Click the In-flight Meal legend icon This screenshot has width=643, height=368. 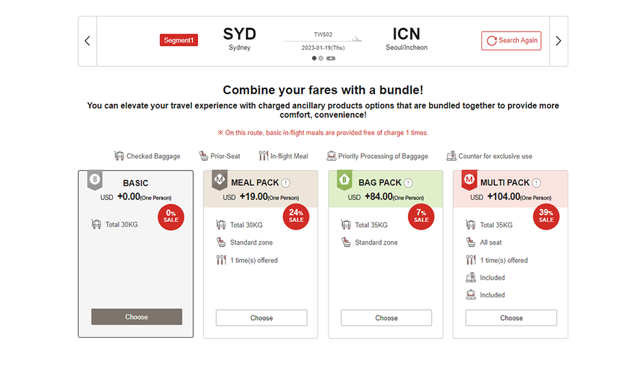pyautogui.click(x=263, y=156)
